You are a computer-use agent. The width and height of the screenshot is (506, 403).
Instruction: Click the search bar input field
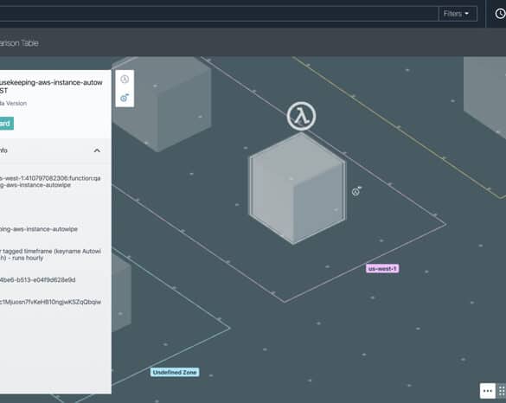click(219, 14)
